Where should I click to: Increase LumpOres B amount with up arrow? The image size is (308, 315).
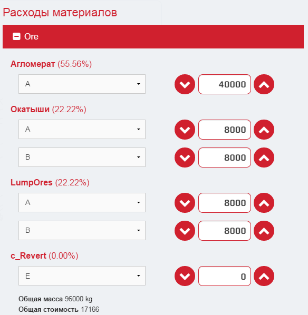264,231
